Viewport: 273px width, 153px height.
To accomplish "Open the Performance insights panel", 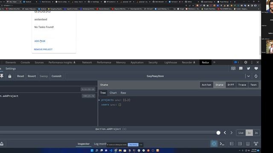I will coord(62,62).
